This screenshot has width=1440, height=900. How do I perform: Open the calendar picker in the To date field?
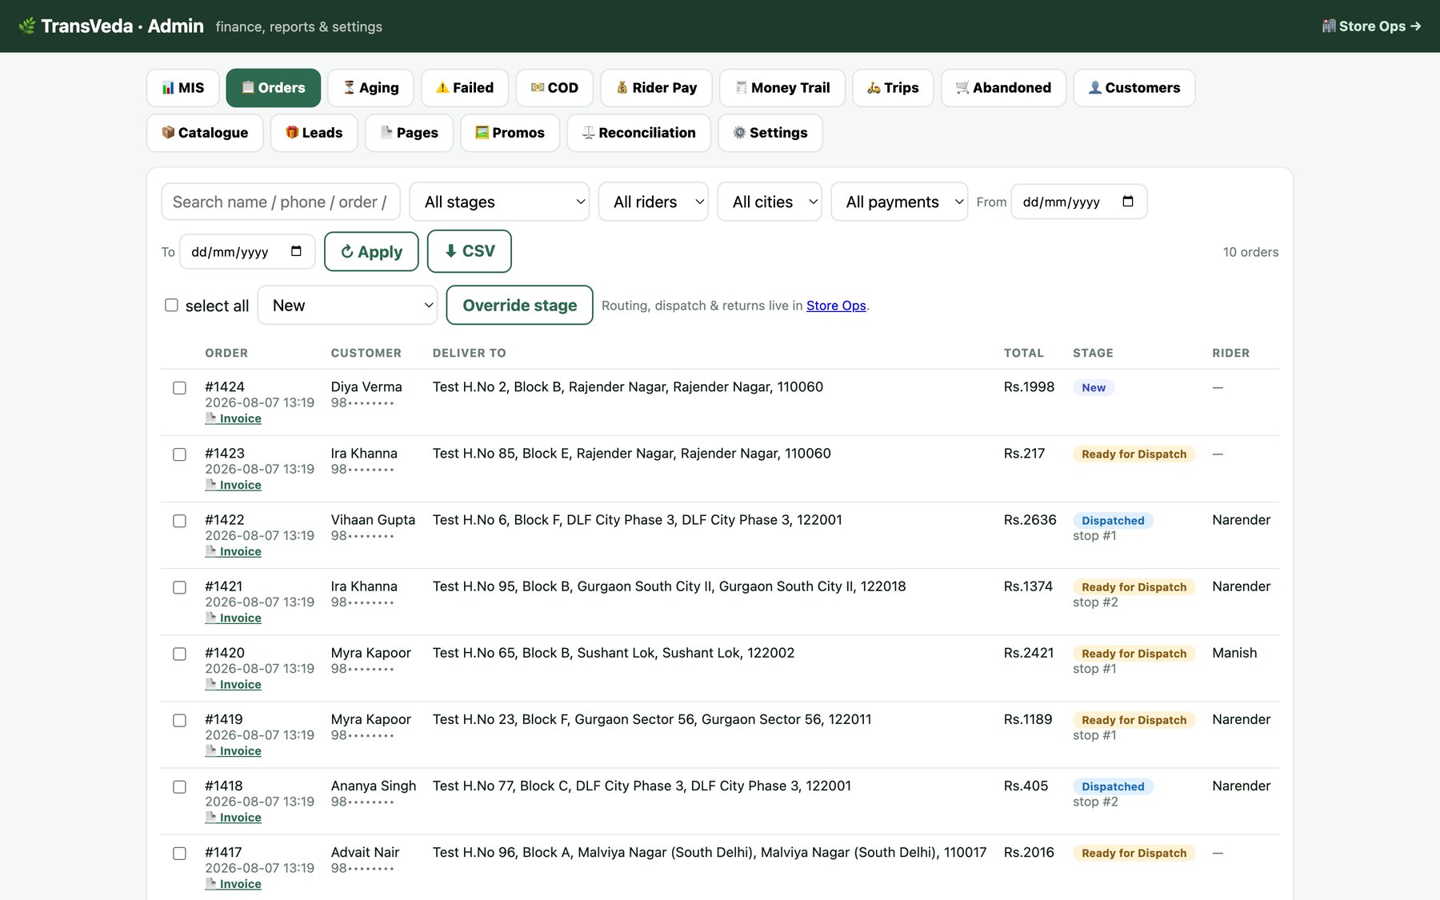click(x=296, y=251)
